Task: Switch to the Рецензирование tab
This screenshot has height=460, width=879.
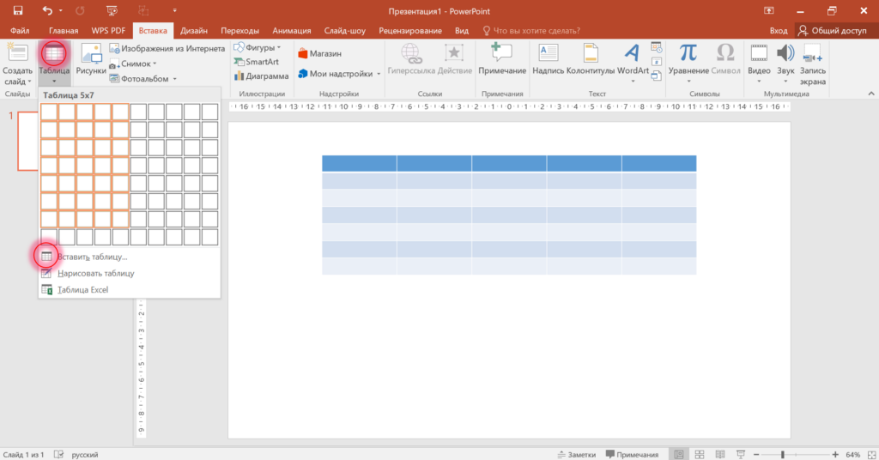Action: click(410, 31)
